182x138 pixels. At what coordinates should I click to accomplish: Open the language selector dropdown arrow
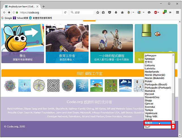[173, 127]
